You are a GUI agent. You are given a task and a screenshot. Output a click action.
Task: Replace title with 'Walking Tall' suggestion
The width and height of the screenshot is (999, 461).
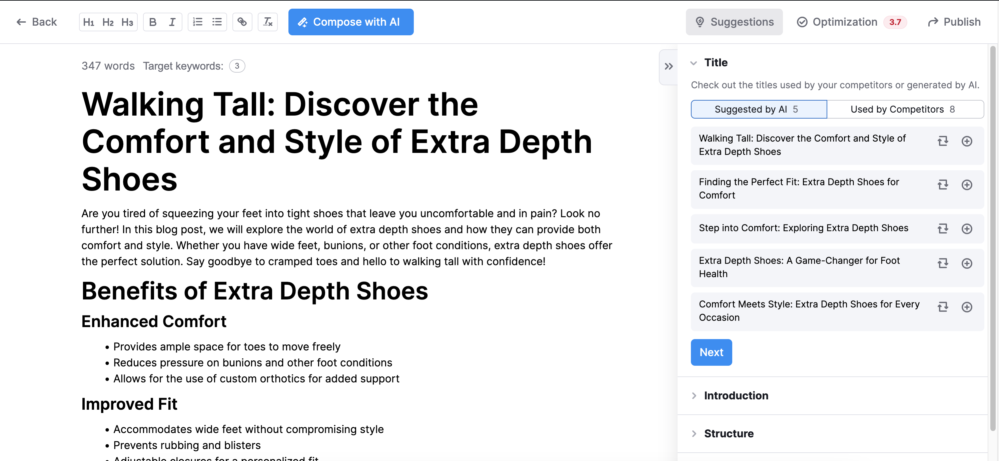[x=943, y=142]
